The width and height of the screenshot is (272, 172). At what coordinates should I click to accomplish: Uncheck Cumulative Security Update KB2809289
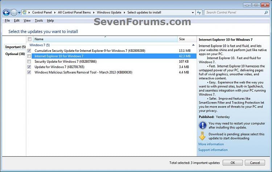(x=29, y=51)
